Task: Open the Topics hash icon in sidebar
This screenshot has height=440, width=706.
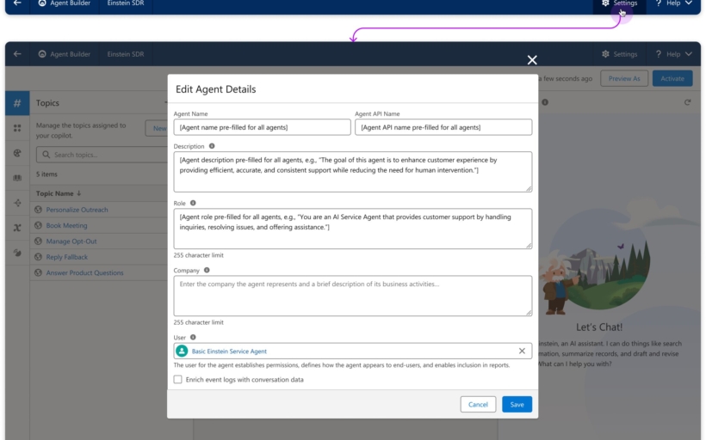Action: click(x=17, y=103)
